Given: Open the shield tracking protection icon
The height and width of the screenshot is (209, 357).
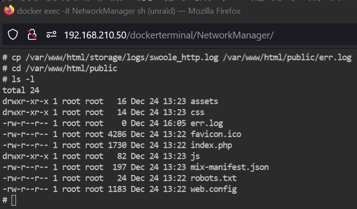Looking at the screenshot, I should [13, 35].
